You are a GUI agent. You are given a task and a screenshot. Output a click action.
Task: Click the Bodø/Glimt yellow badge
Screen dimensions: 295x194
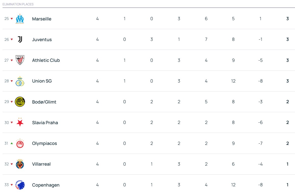tap(20, 102)
